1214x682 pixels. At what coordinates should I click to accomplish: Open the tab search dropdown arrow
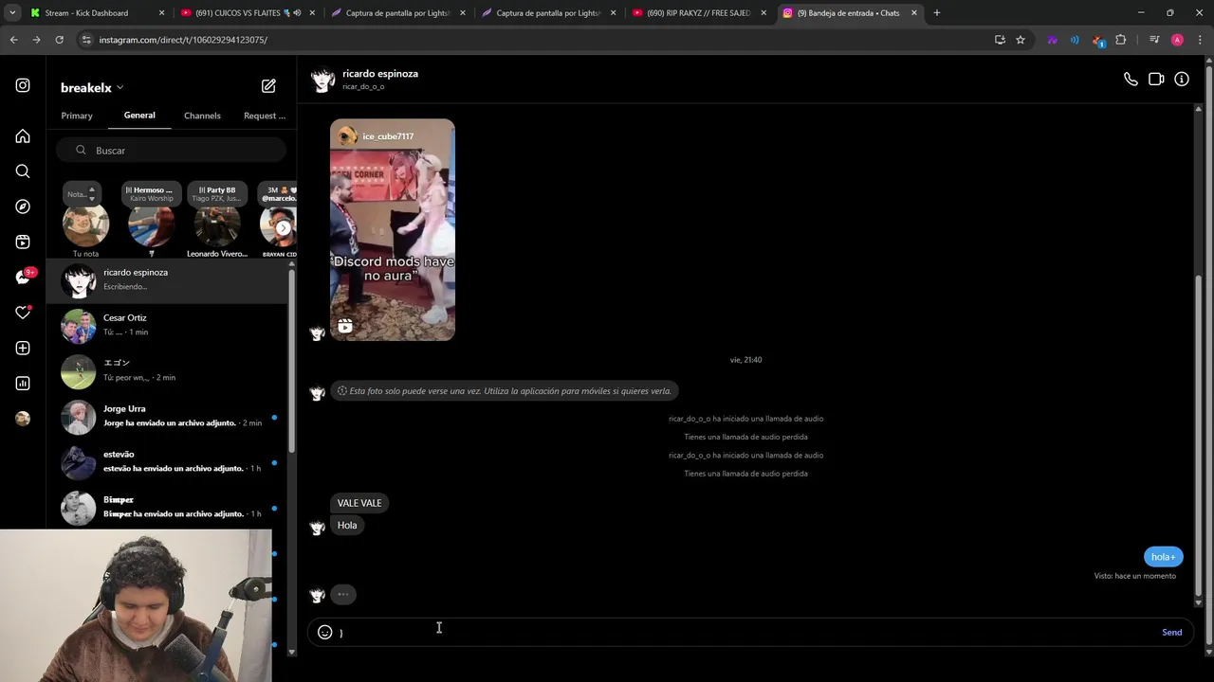(12, 13)
